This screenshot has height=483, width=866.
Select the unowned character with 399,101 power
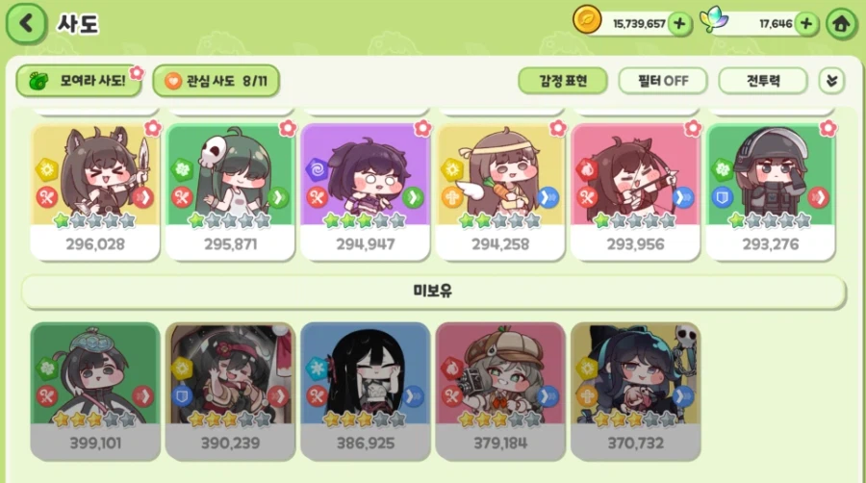tap(95, 391)
